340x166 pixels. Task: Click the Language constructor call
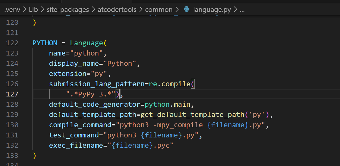[x=86, y=43]
